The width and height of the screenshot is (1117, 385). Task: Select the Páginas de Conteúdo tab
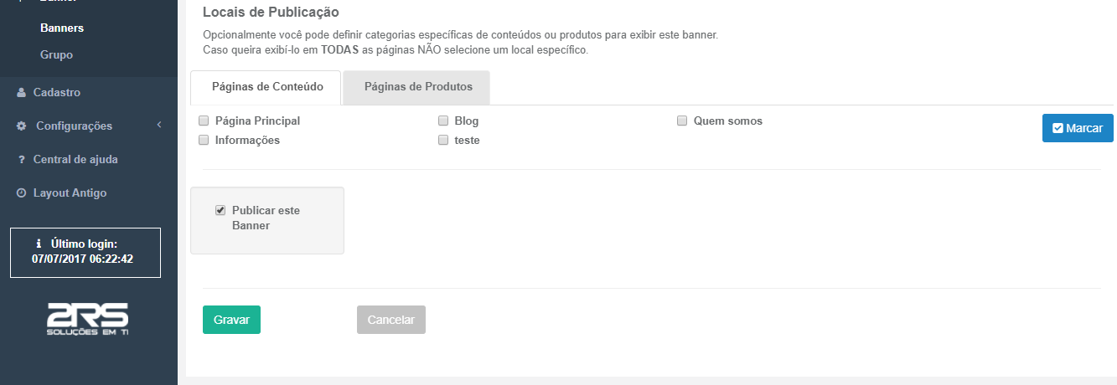pos(266,87)
